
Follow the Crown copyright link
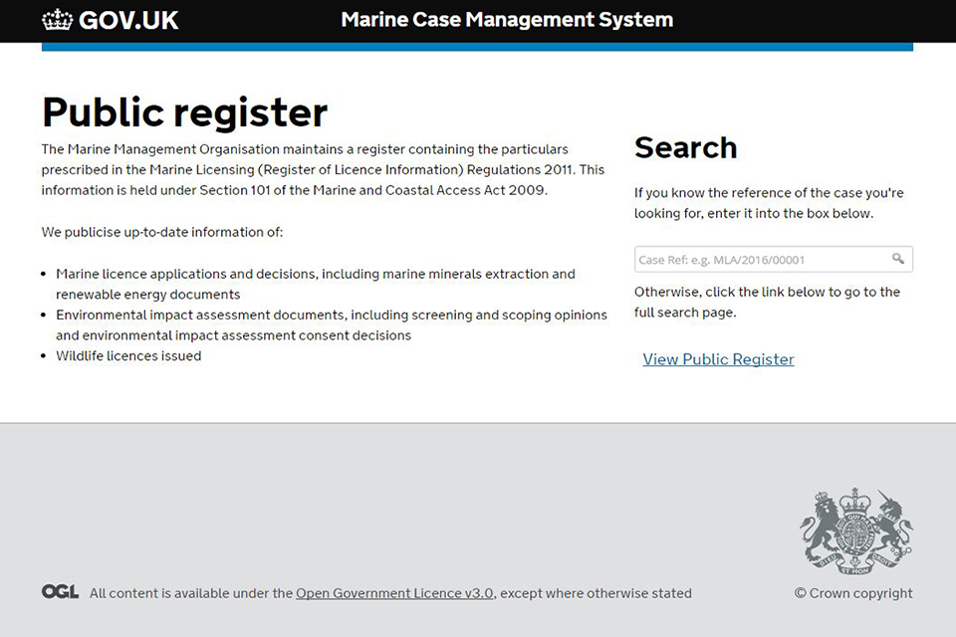(853, 593)
